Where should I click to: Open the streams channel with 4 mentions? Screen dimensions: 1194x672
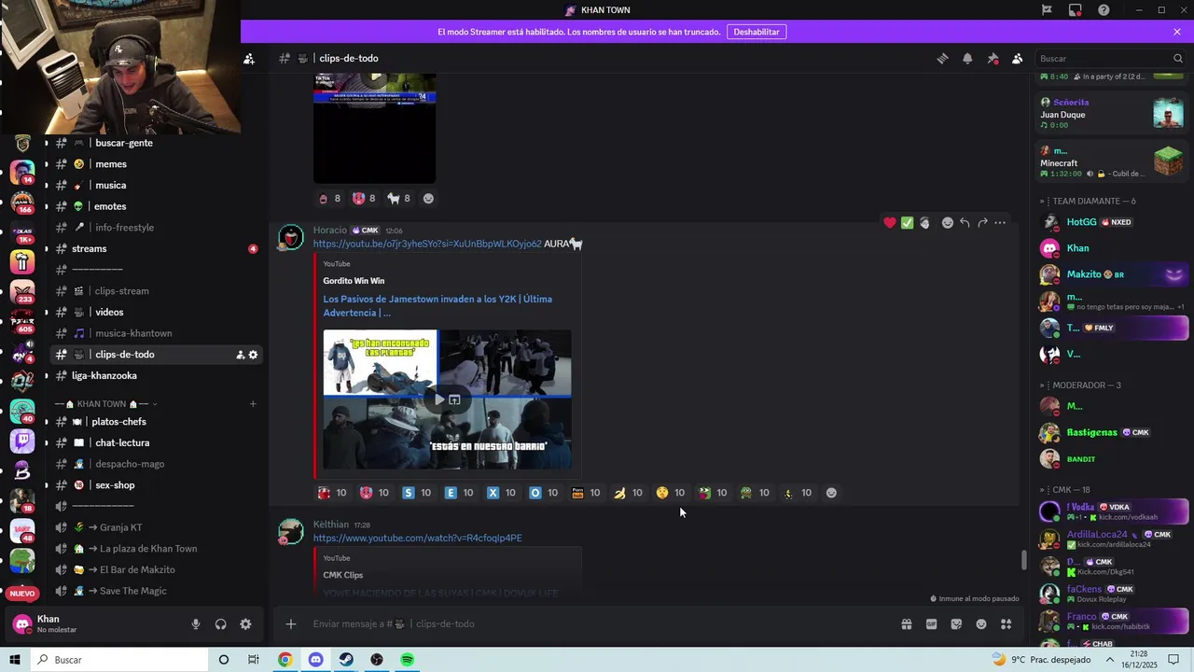(157, 248)
